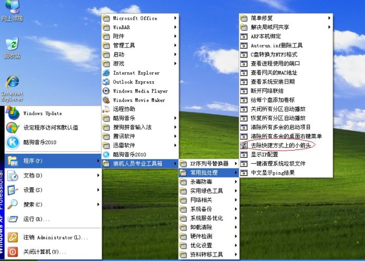Expand Microsoft Office submenu arrow

[x=175, y=18]
